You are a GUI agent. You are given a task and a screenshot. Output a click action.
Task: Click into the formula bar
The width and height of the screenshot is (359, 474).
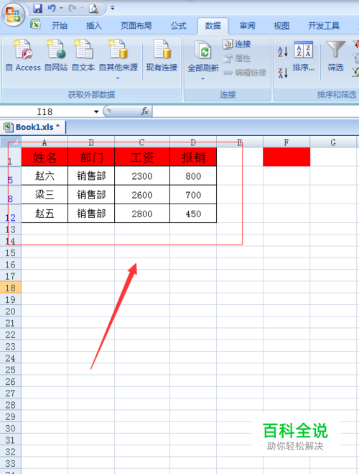(x=256, y=111)
